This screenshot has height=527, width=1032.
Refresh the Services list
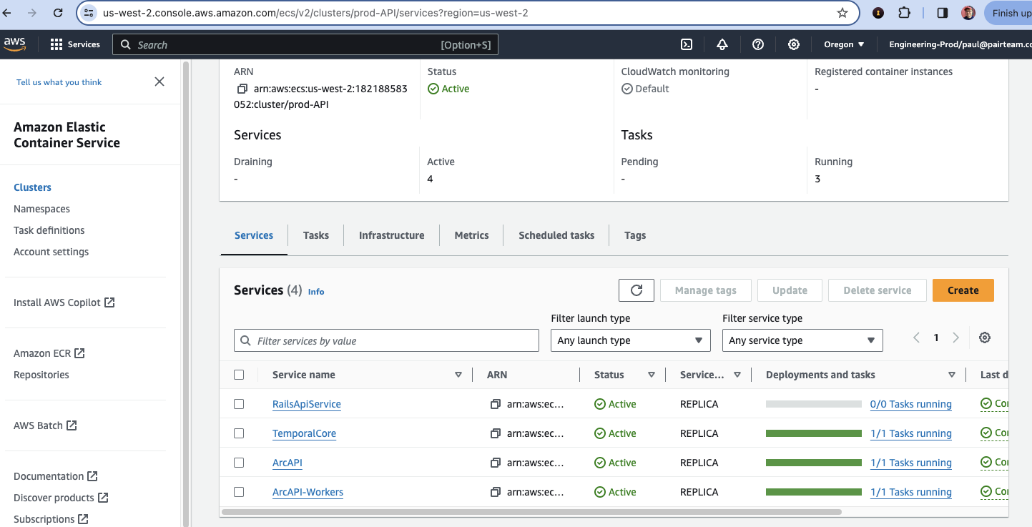pyautogui.click(x=637, y=290)
